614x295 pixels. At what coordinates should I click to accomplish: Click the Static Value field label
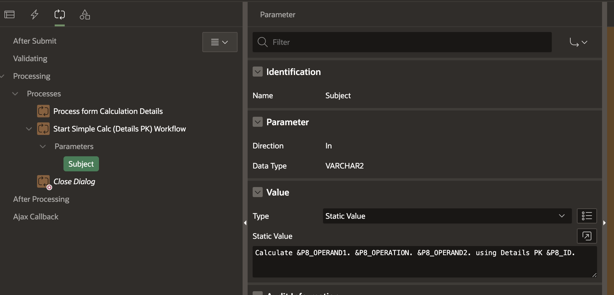click(x=272, y=236)
